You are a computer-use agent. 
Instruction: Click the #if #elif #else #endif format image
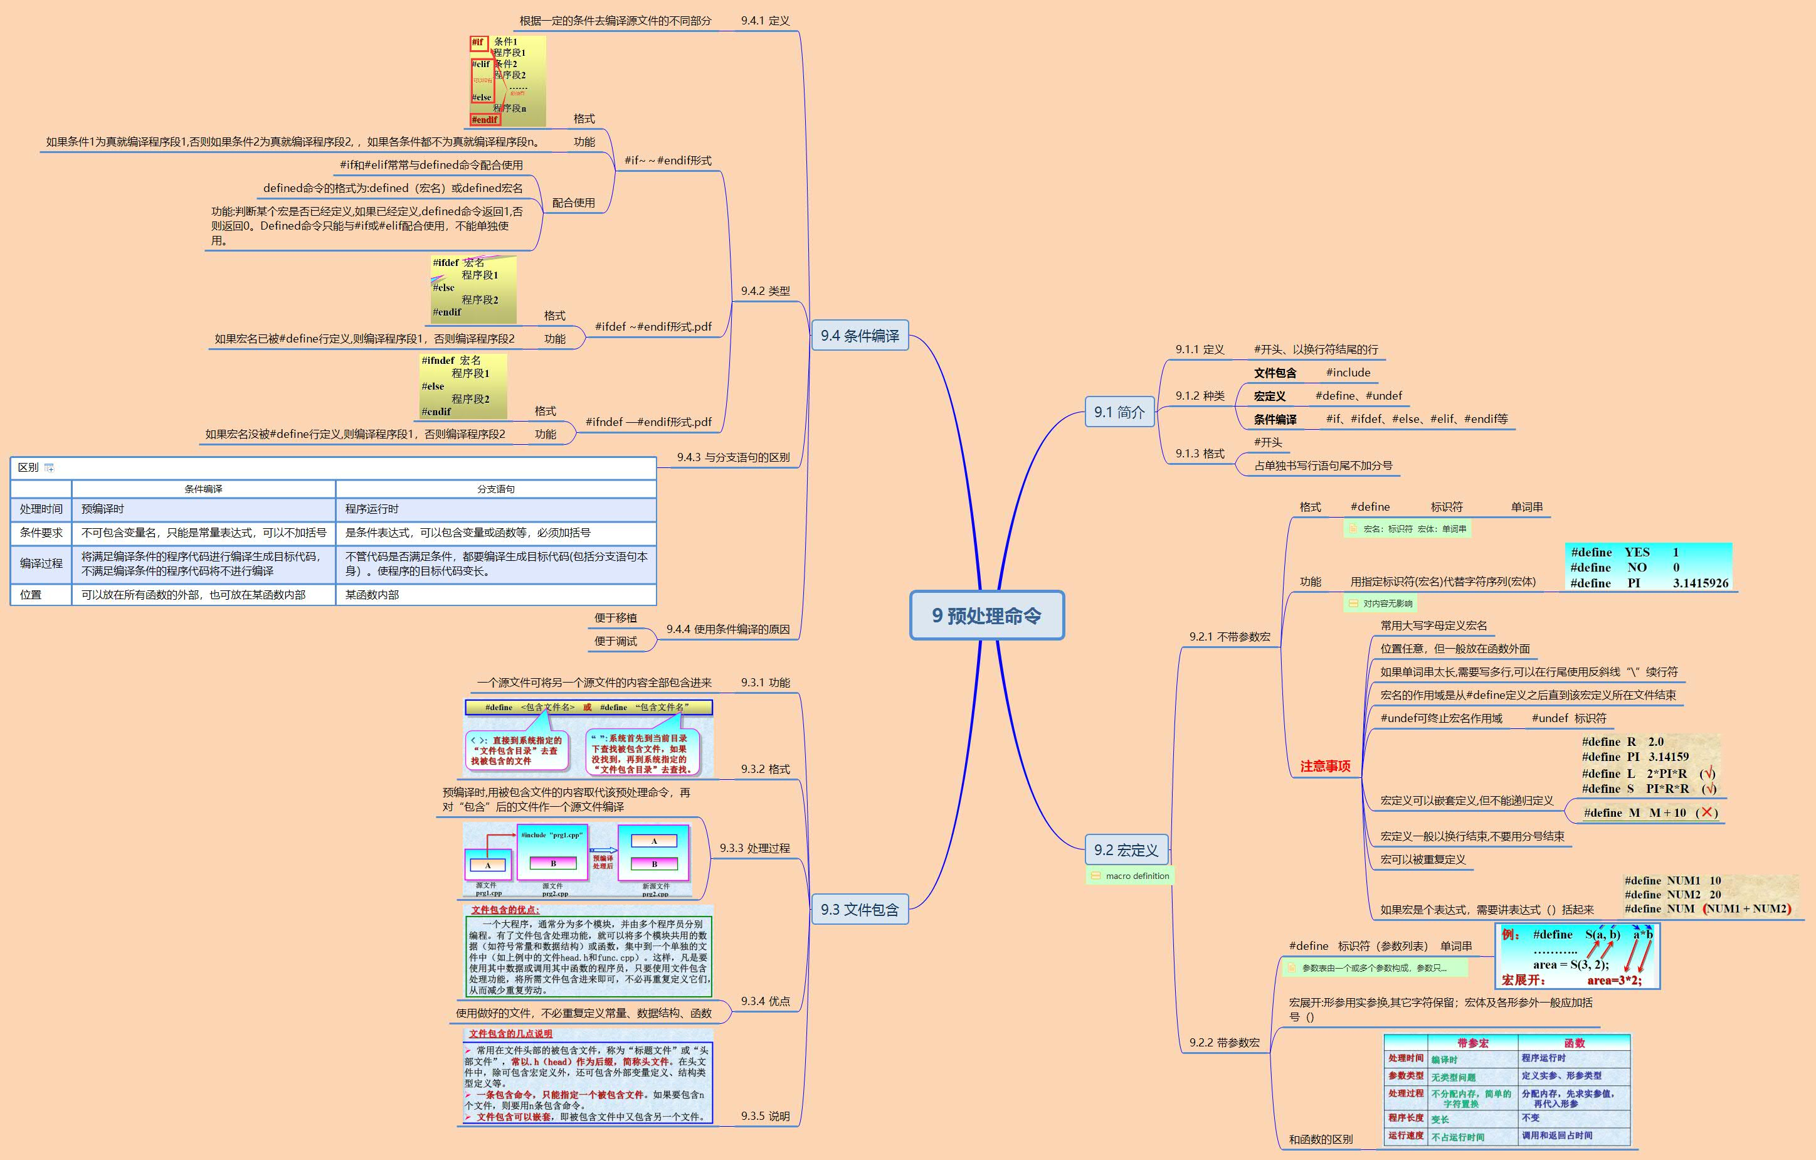coord(507,81)
